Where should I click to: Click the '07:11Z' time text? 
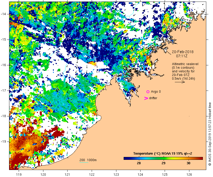pyautogui.click(x=182, y=56)
